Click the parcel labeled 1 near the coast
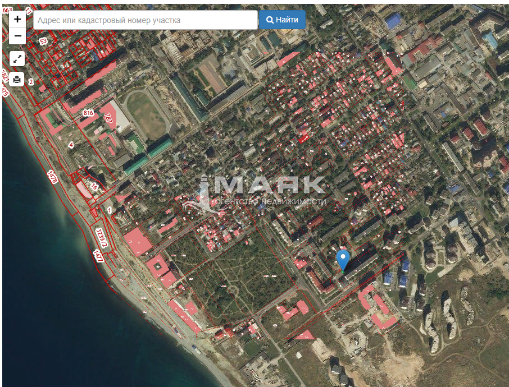 110,210
